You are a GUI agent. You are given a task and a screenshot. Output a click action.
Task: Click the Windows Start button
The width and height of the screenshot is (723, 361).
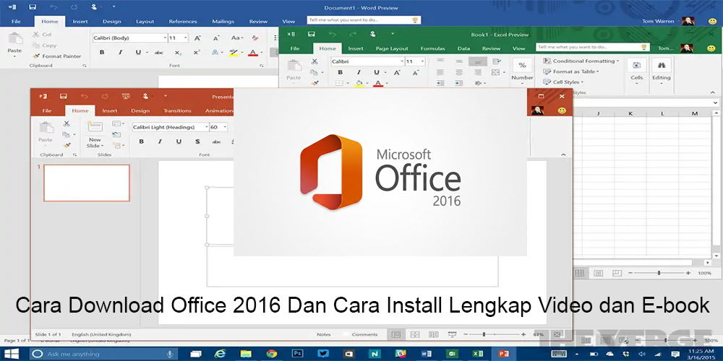click(x=12, y=354)
